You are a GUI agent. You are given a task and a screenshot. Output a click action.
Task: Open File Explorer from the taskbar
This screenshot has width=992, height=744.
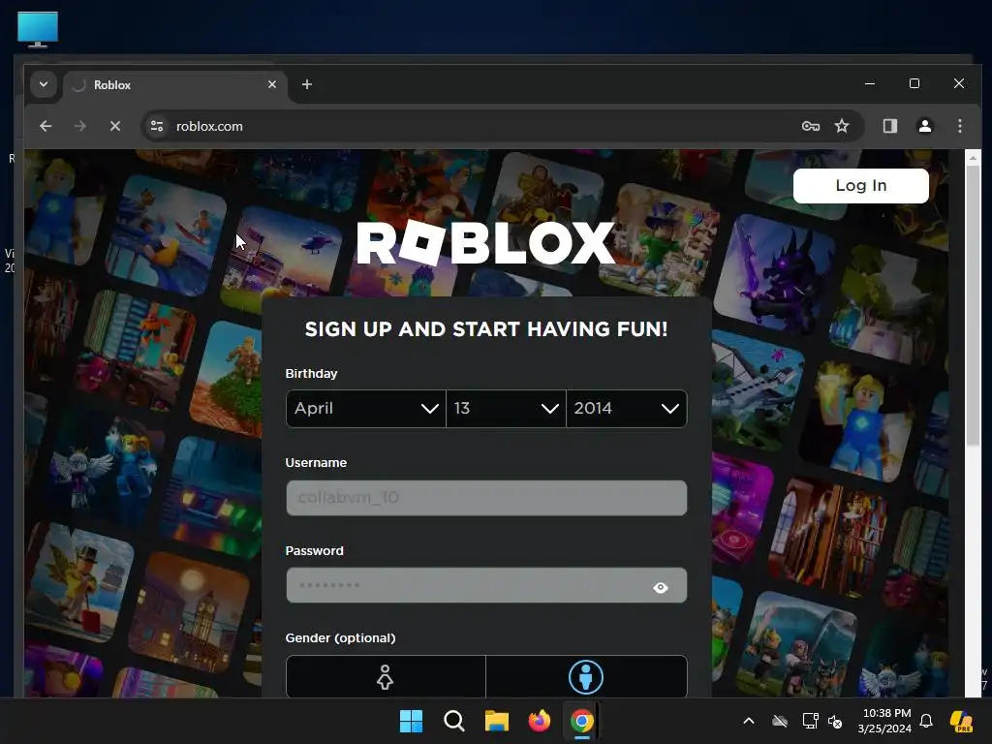(497, 721)
